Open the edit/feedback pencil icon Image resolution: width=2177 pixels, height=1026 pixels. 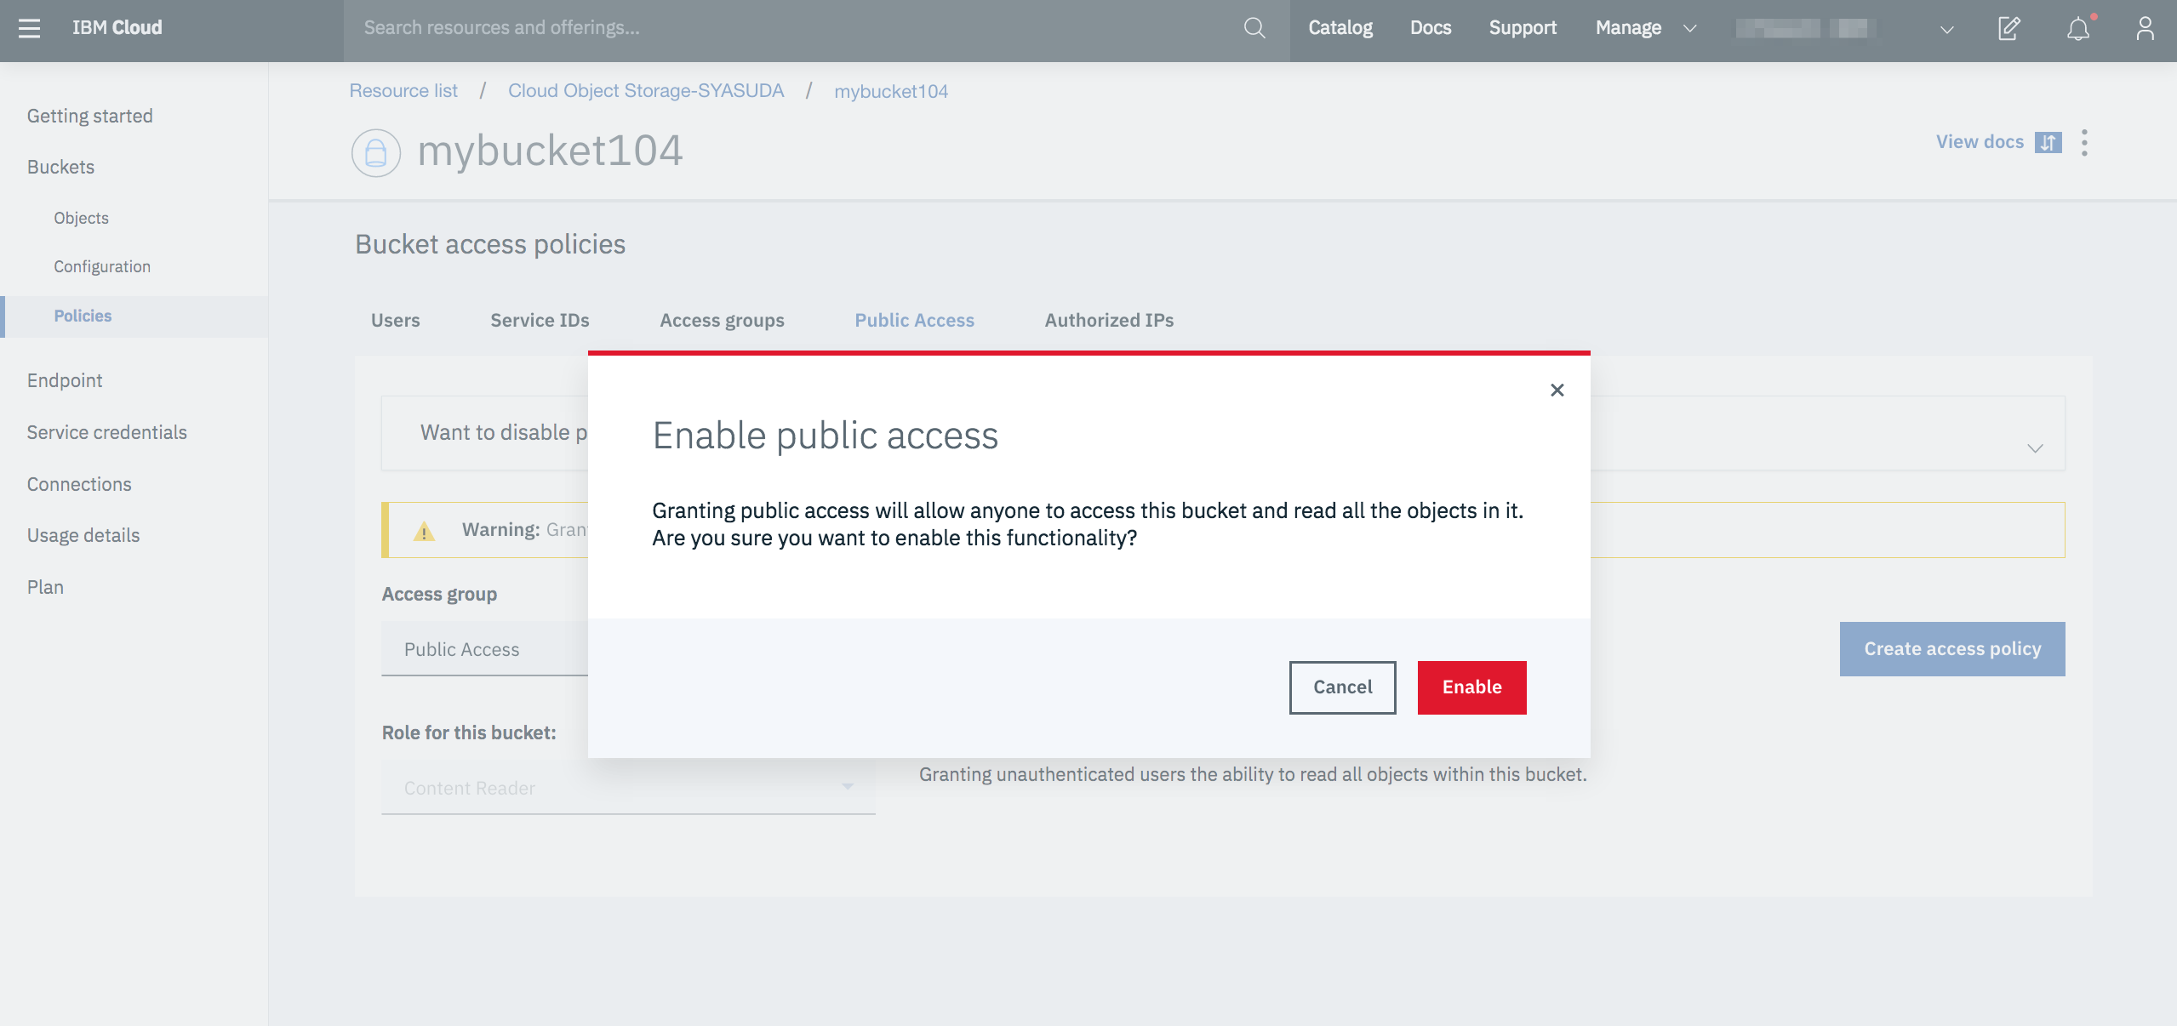click(x=2009, y=28)
